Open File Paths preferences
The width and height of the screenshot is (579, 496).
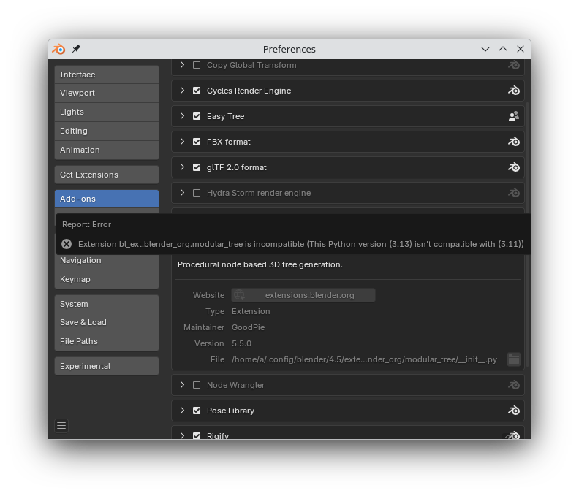click(107, 341)
